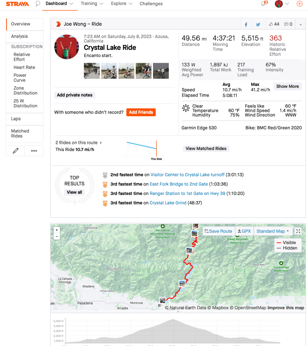The image size is (308, 346).
Task: Click the pencil edit icon
Action: coord(16,151)
